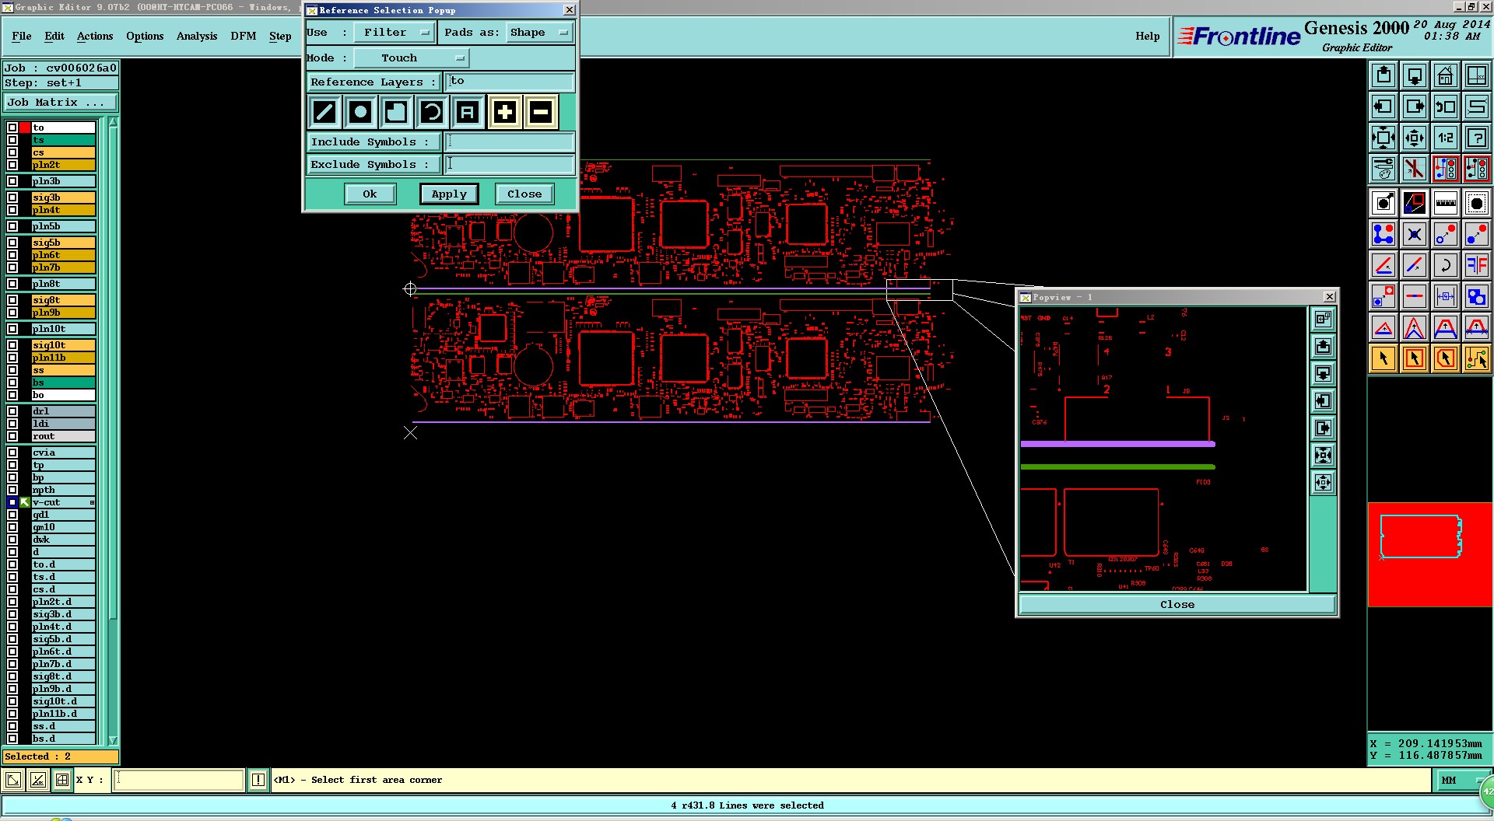Toggle the checkbox for layer 'sig5b'
The height and width of the screenshot is (821, 1494).
click(12, 243)
